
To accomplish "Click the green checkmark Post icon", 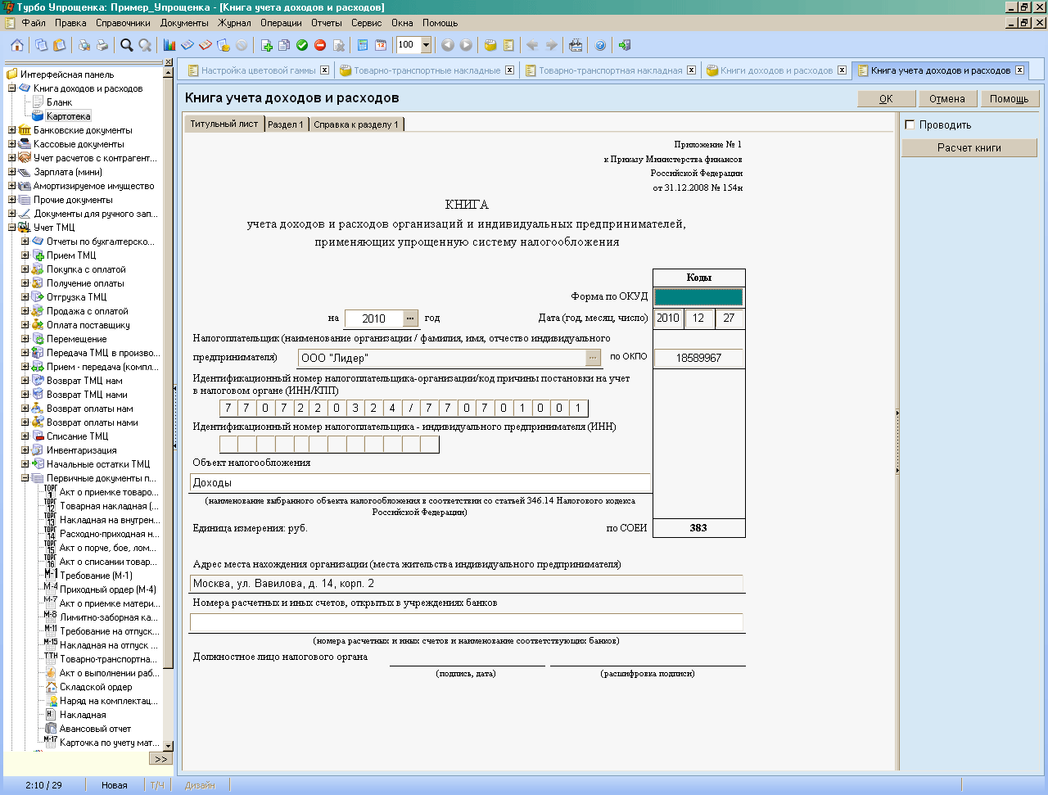I will coord(302,45).
